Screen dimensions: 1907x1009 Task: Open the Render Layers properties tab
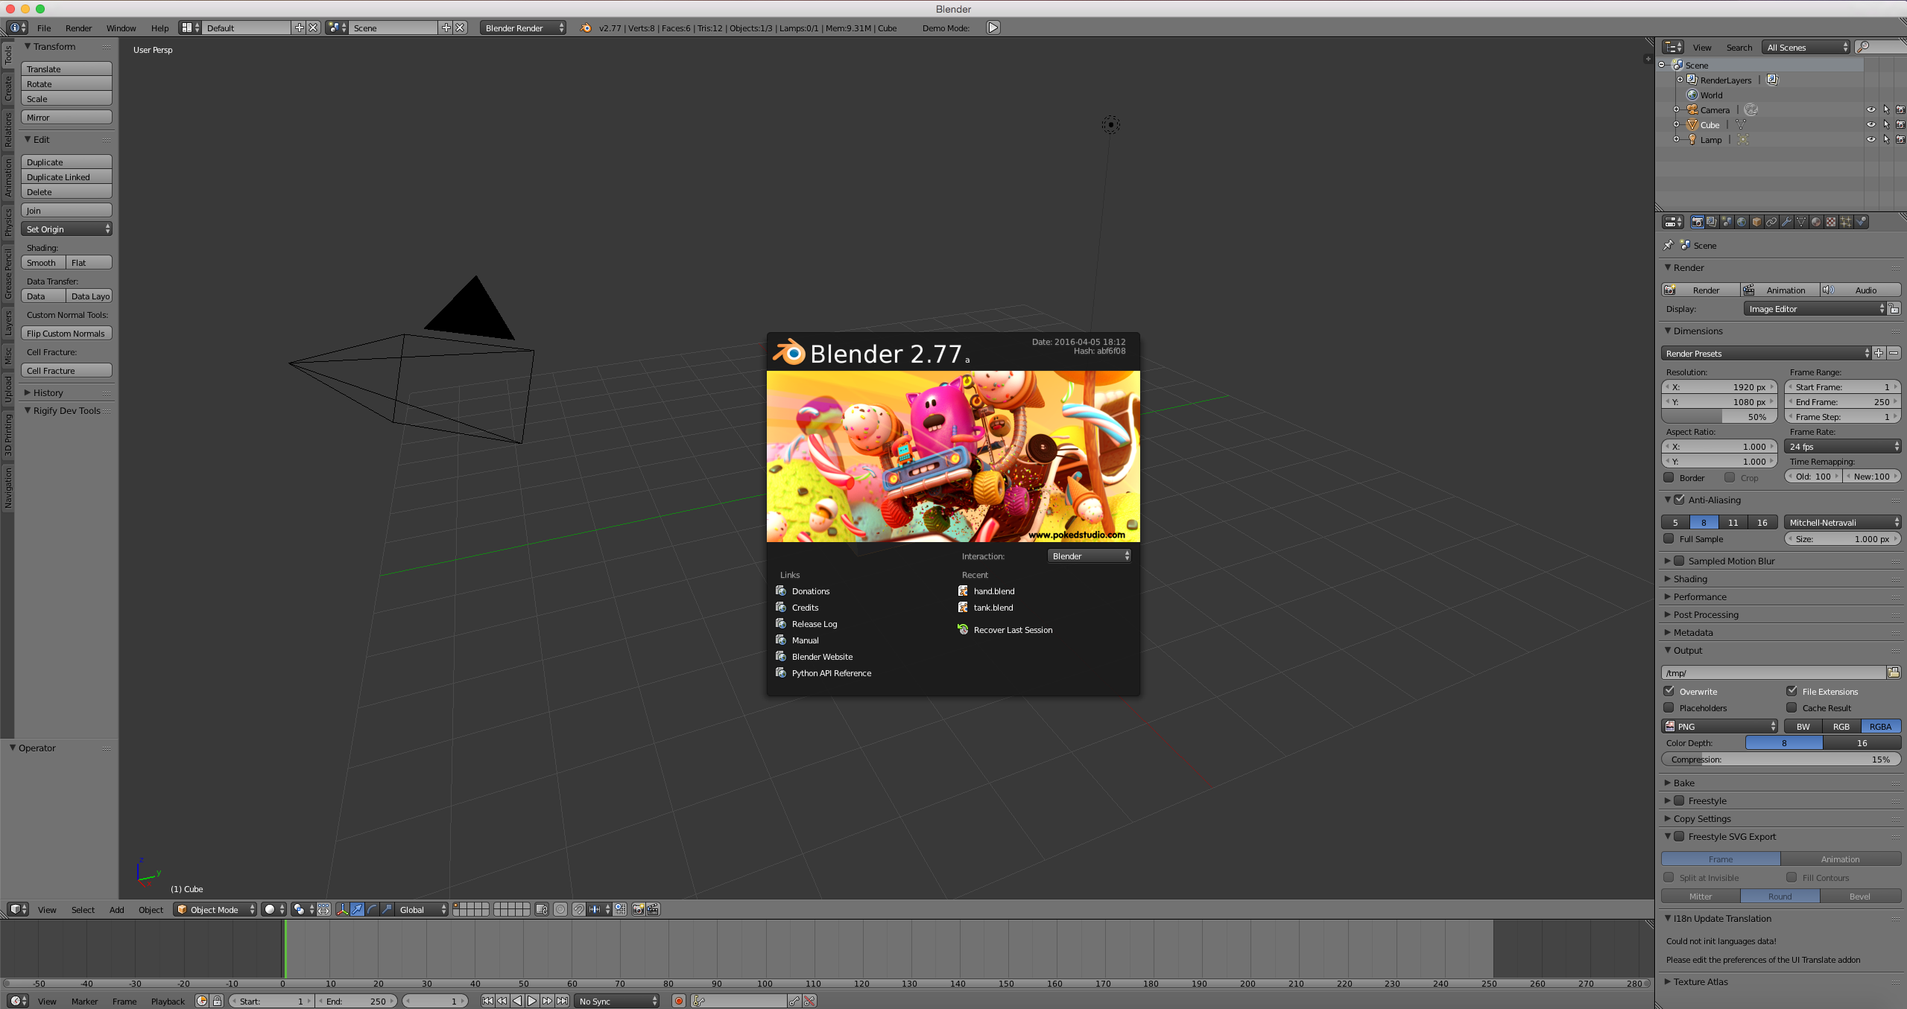point(1712,222)
